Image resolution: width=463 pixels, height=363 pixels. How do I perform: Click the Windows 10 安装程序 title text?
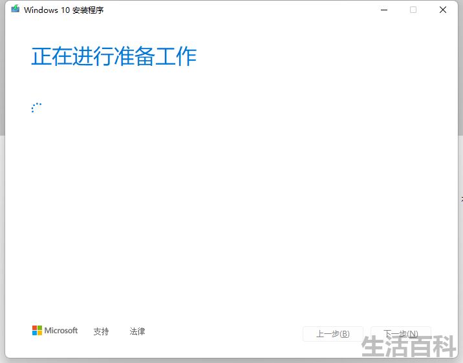64,10
